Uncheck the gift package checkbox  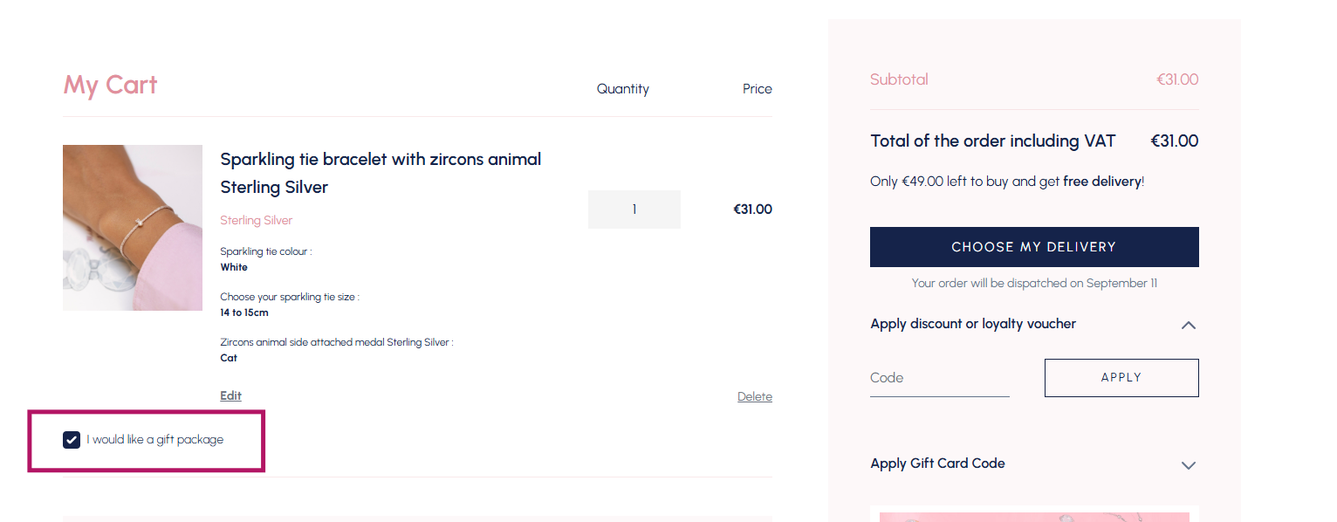point(72,440)
